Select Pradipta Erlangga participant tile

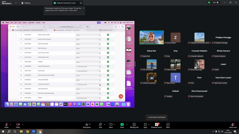223,37
